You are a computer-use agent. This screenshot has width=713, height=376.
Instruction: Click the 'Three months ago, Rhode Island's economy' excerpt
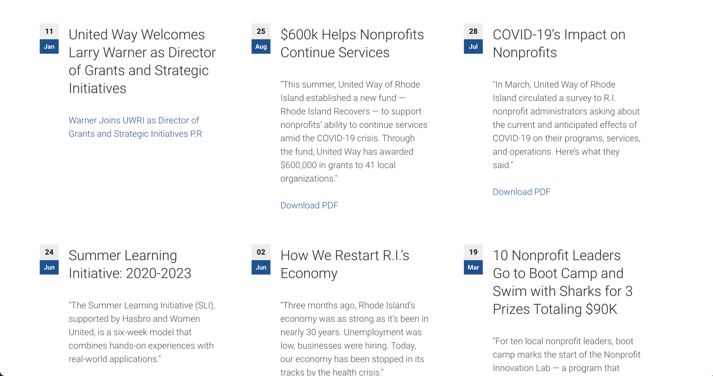354,338
